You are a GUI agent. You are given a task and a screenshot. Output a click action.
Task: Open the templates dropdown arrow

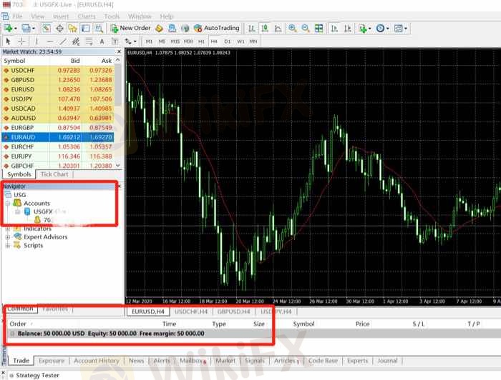click(x=406, y=29)
